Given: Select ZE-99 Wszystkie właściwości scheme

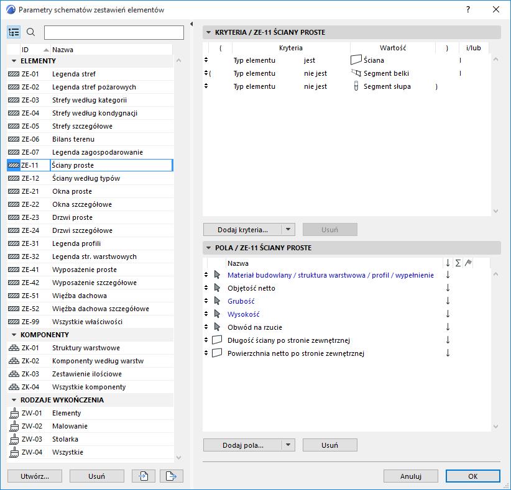Looking at the screenshot, I should pos(90,322).
